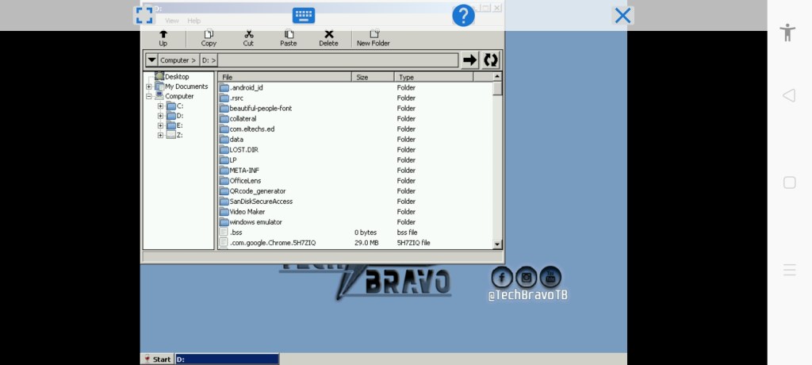Click the Up toolbar button

163,38
